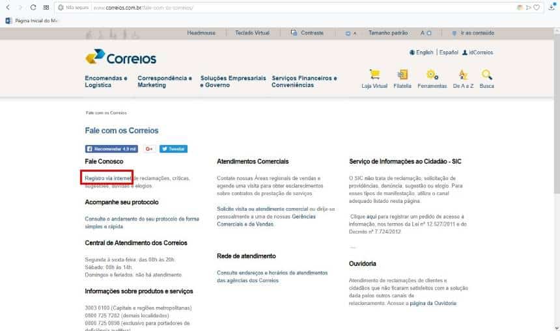
Task: Click the 'Fale com os Correios' page heading
Action: [121, 131]
